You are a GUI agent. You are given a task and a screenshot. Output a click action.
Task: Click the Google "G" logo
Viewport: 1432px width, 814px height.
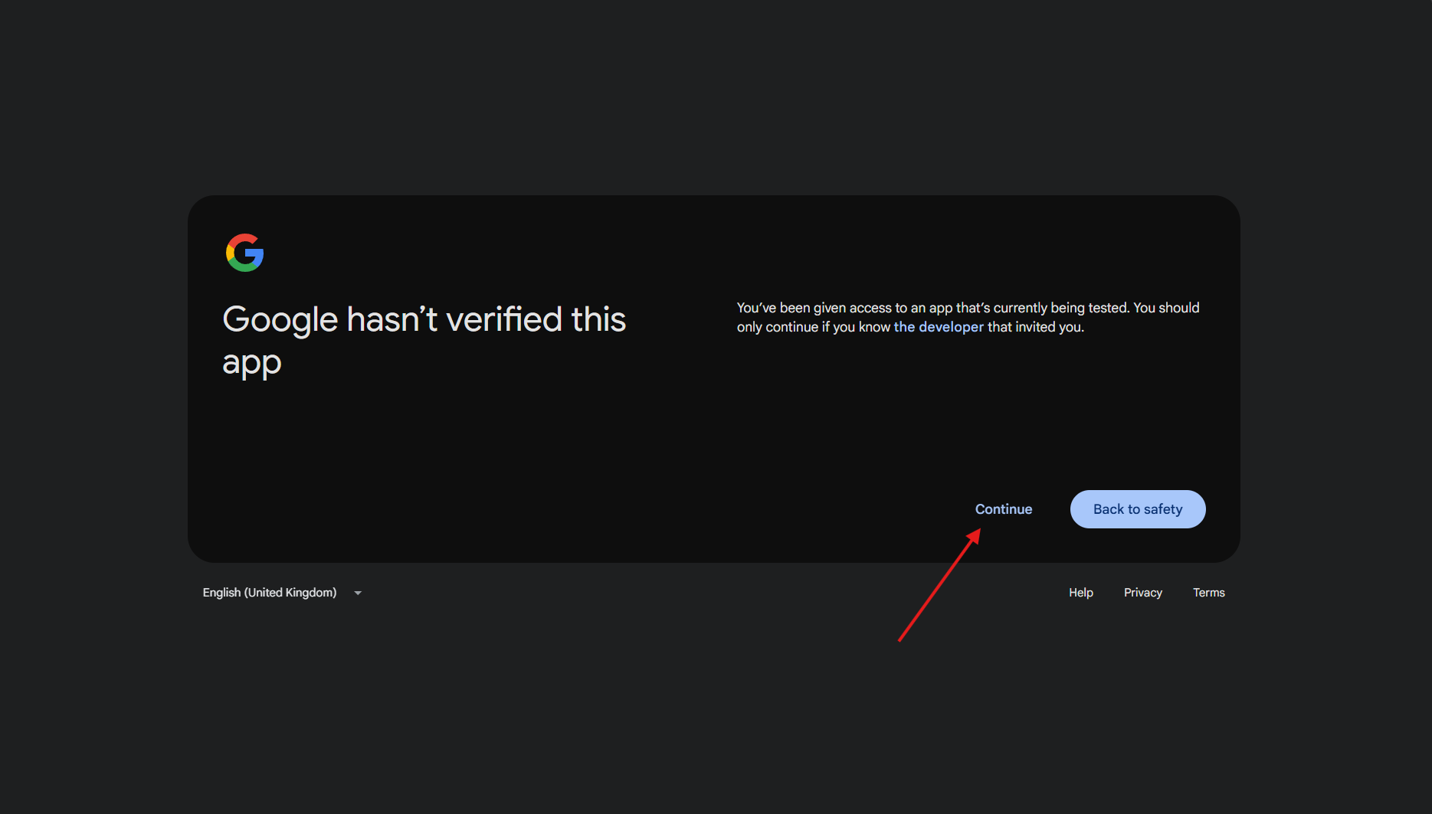coord(244,253)
